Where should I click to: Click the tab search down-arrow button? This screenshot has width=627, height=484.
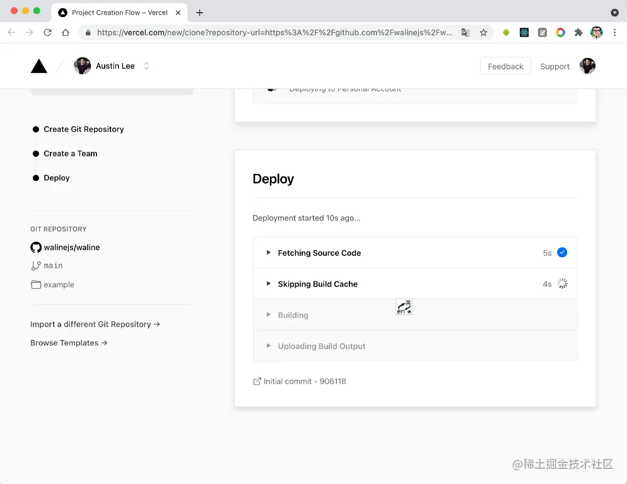click(614, 13)
